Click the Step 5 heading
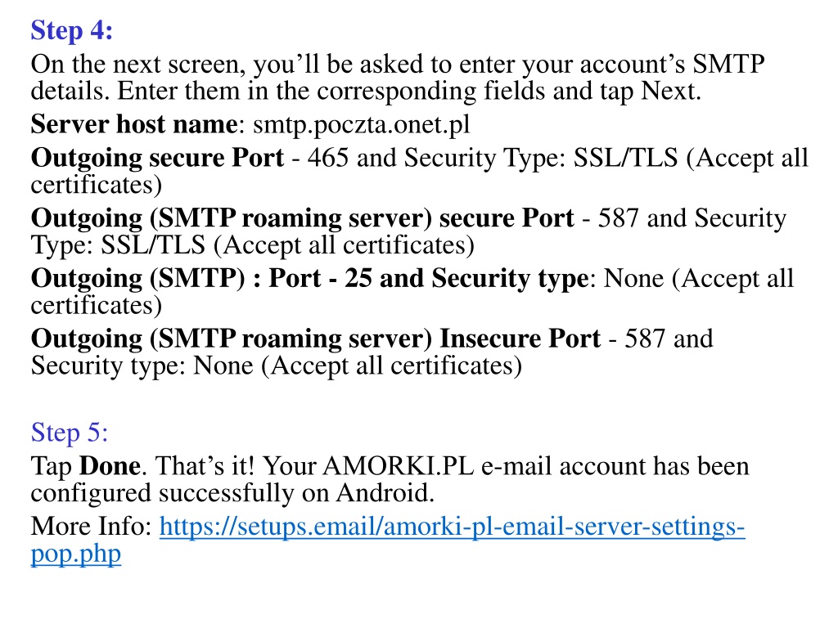Image resolution: width=838 pixels, height=628 pixels. (x=70, y=432)
